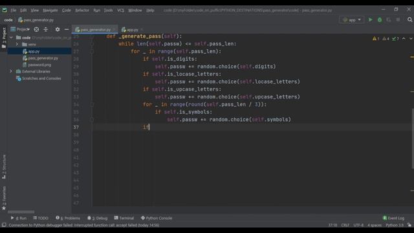Toggle the Structure side tool window
The width and height of the screenshot is (414, 233).
(4, 167)
